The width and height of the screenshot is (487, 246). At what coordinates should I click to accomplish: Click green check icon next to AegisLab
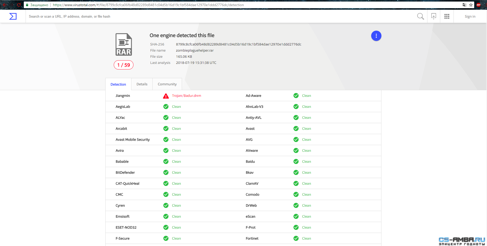tap(166, 107)
